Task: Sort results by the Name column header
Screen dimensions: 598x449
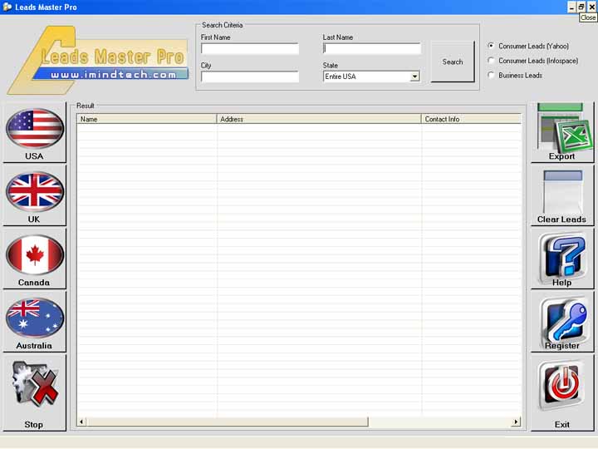Action: click(x=147, y=119)
